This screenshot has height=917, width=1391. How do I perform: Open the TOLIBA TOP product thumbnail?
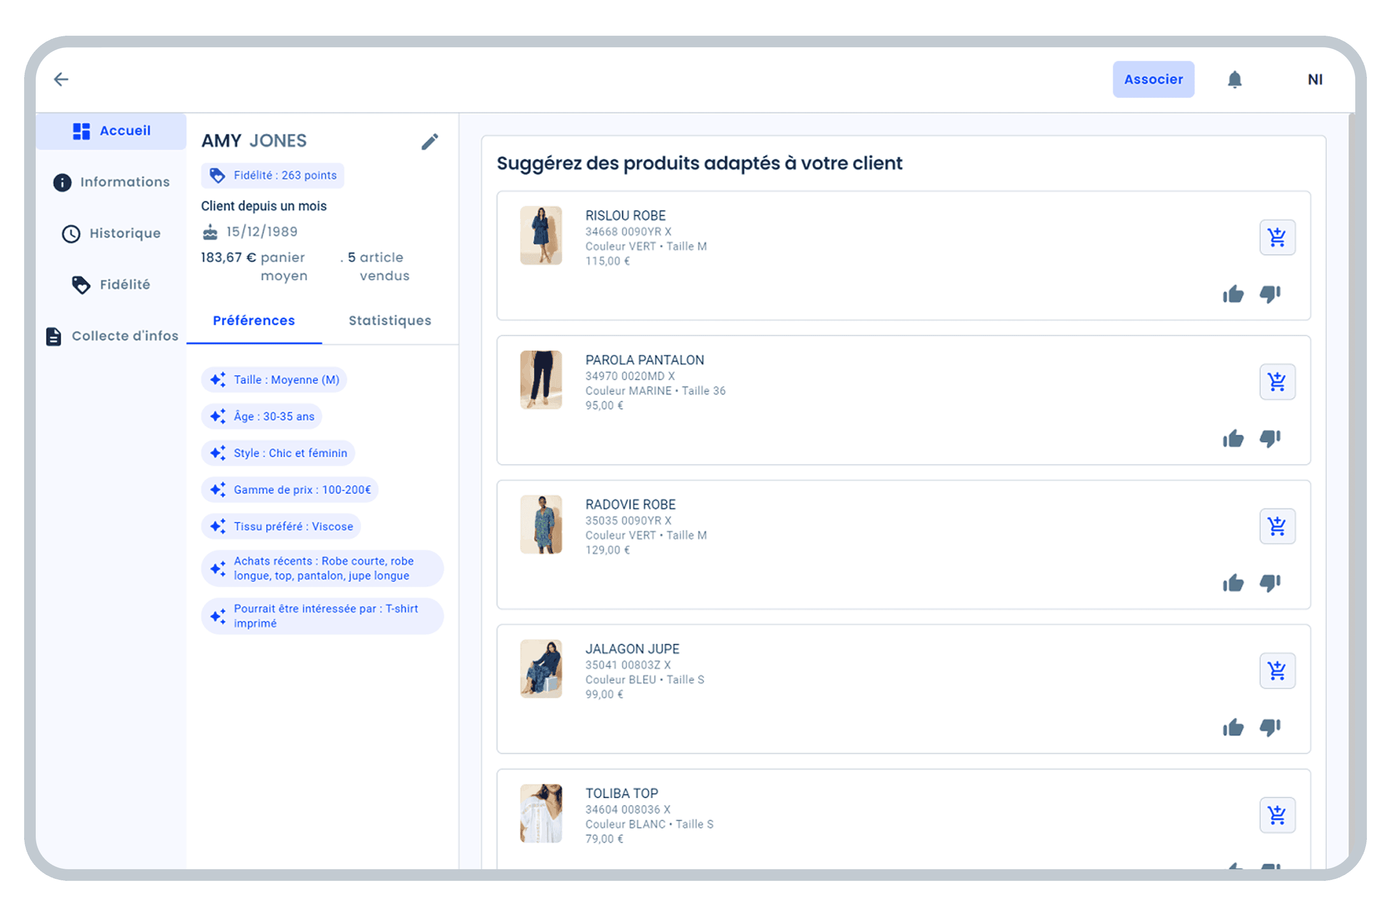[x=541, y=814]
